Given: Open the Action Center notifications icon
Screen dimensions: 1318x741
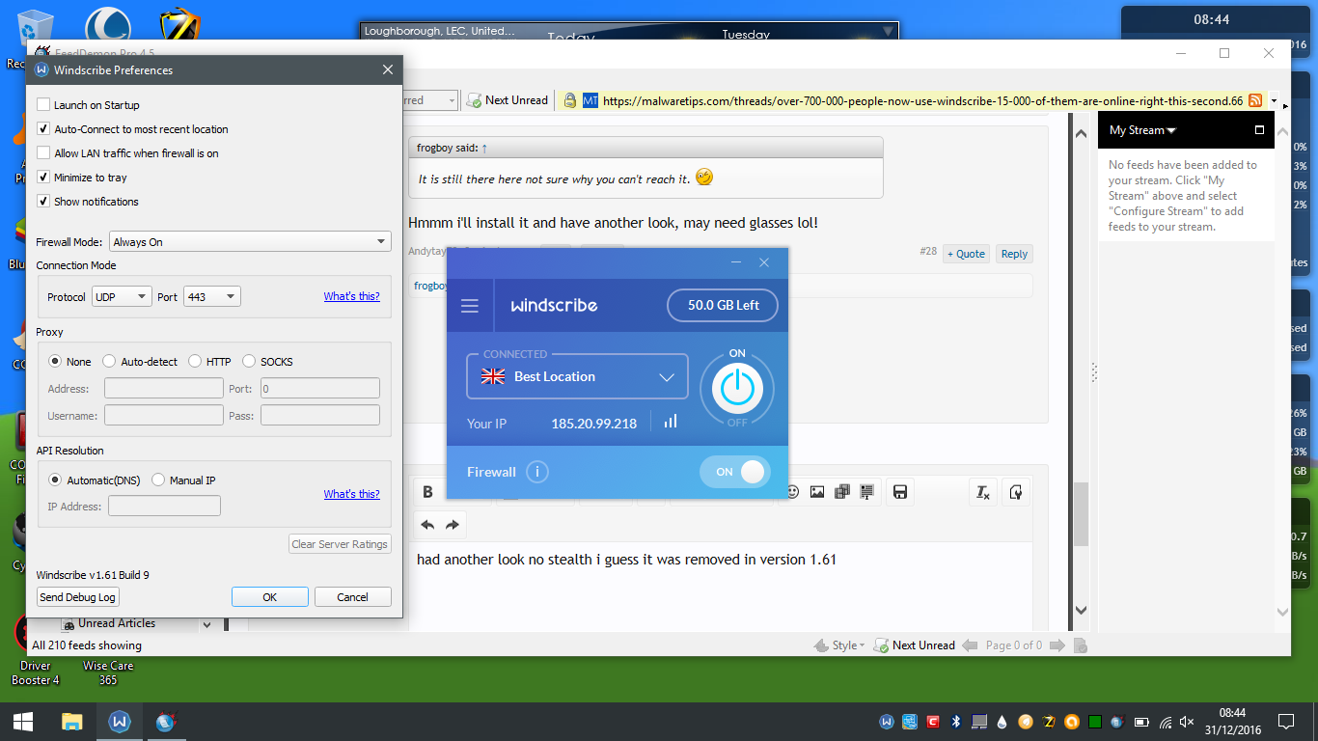Looking at the screenshot, I should [1285, 721].
